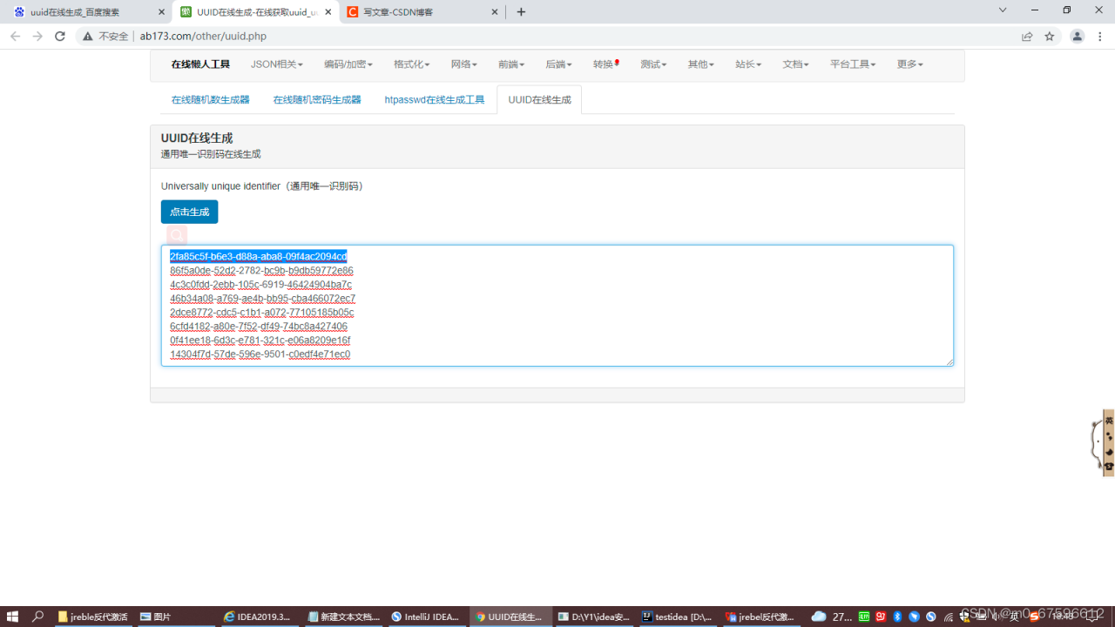The height and width of the screenshot is (627, 1115).
Task: Expand the 更多 dropdown menu
Action: click(x=910, y=64)
